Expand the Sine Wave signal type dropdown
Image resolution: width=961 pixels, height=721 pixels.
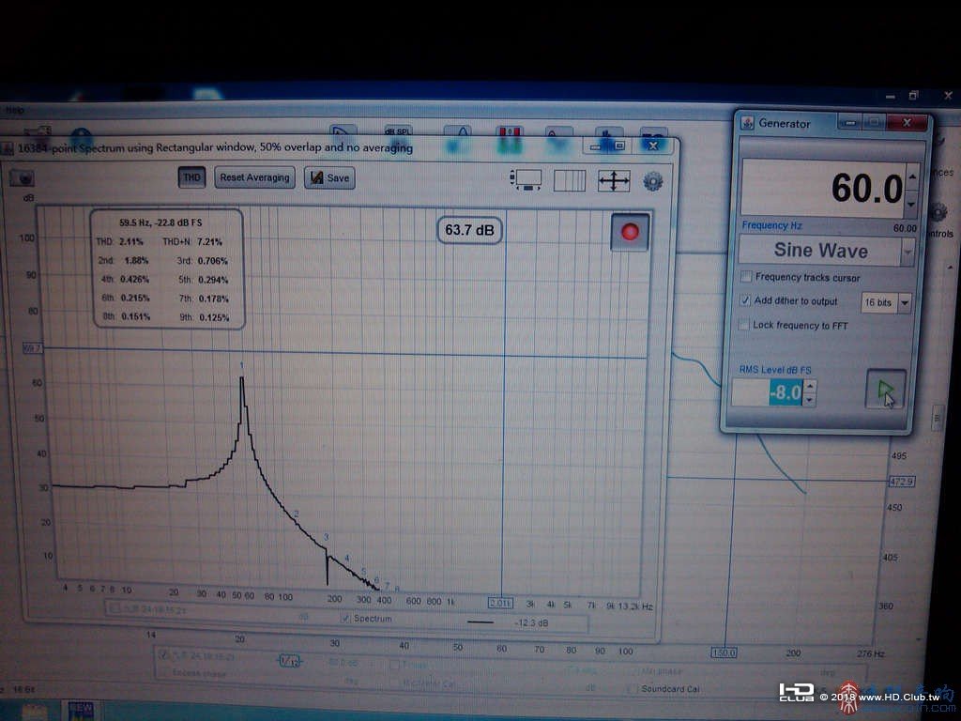(908, 252)
